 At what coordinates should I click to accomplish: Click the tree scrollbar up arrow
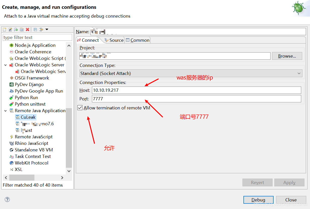tap(69, 45)
